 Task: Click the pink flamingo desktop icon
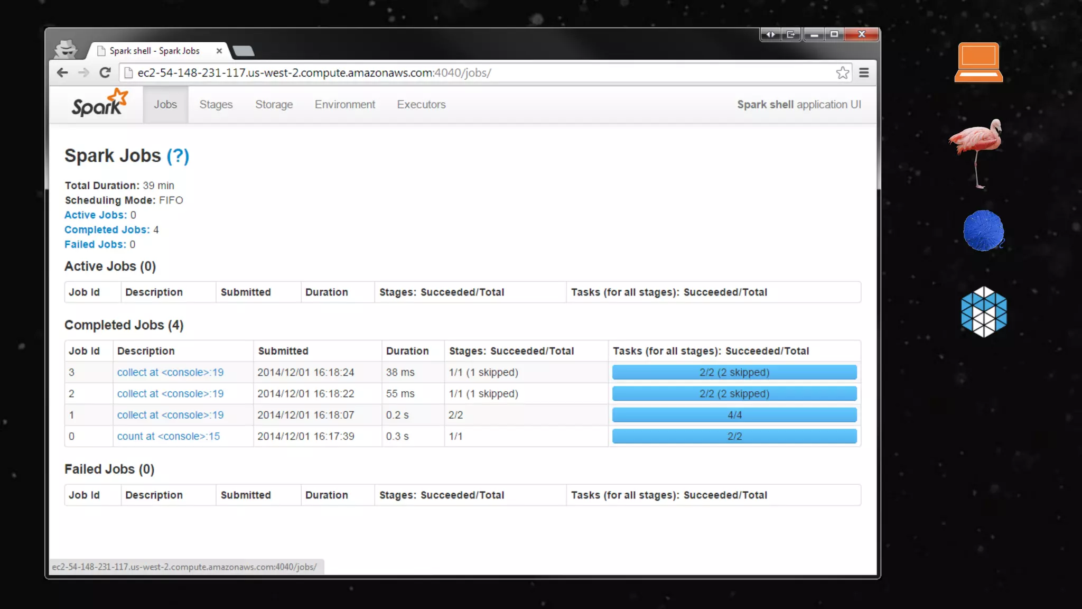pos(976,152)
